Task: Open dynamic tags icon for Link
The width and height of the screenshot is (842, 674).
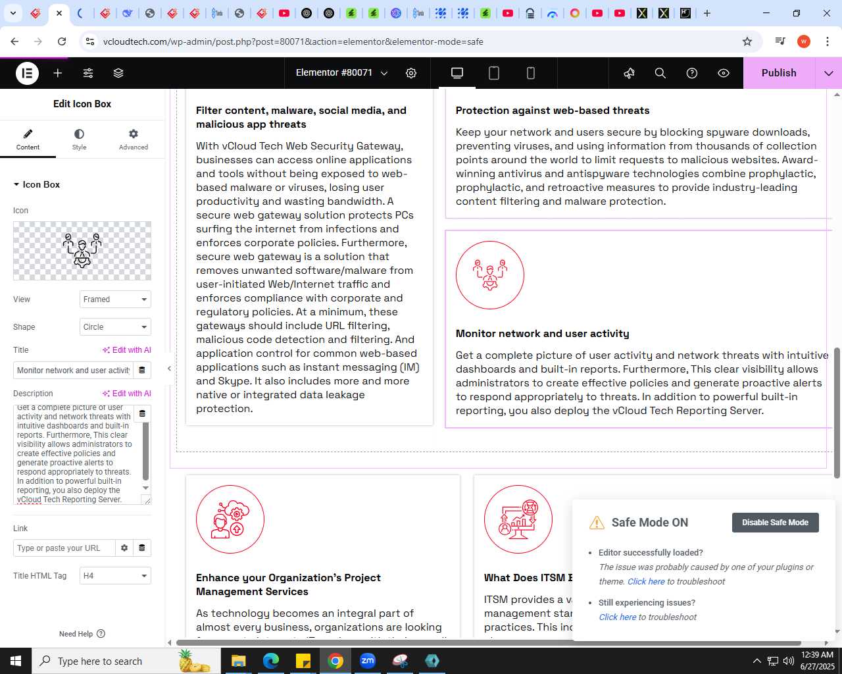Action: pos(142,548)
